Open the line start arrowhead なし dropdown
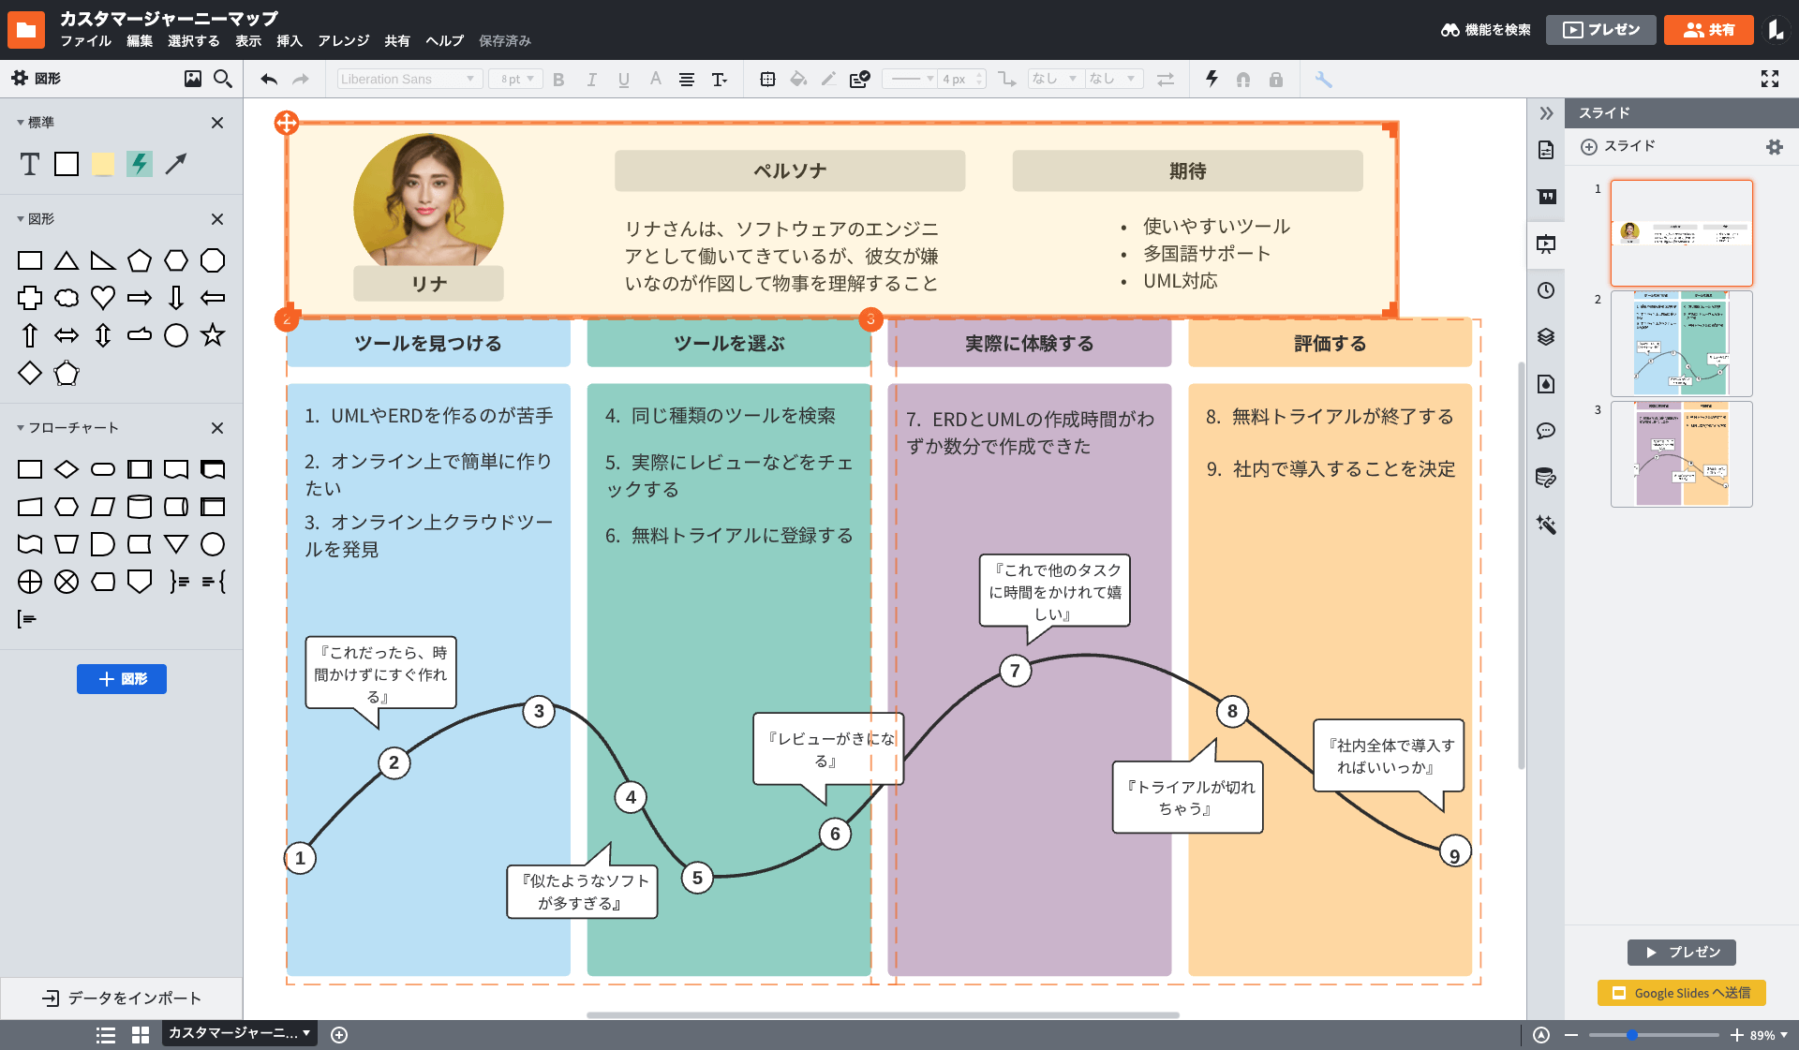 tap(1054, 79)
